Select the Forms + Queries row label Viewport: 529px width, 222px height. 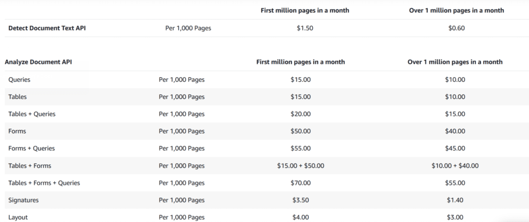coord(32,148)
